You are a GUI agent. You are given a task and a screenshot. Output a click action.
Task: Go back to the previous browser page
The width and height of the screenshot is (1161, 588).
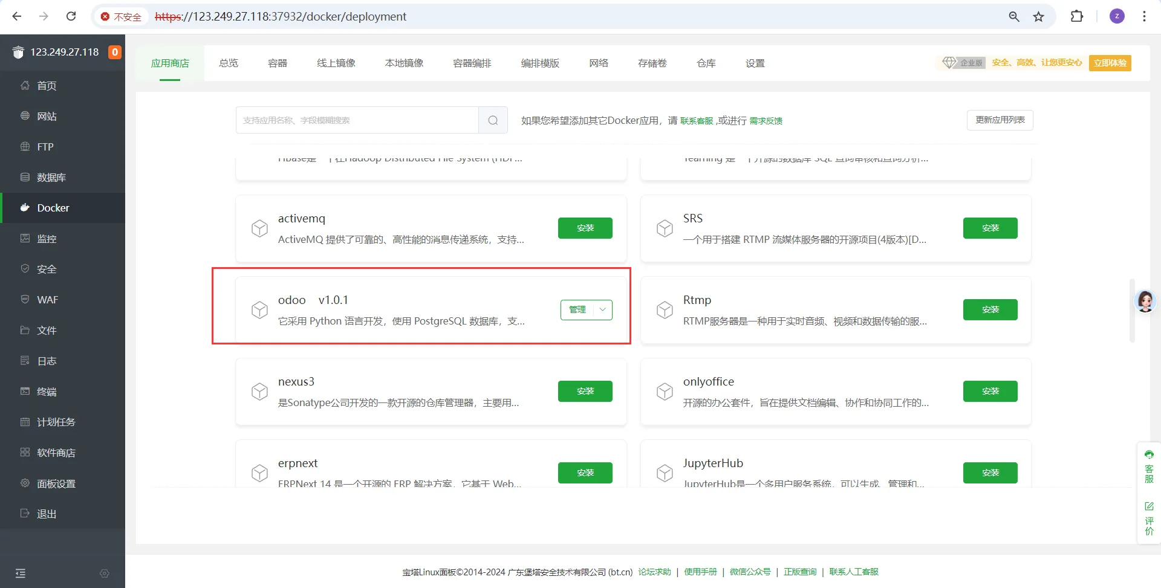[17, 16]
